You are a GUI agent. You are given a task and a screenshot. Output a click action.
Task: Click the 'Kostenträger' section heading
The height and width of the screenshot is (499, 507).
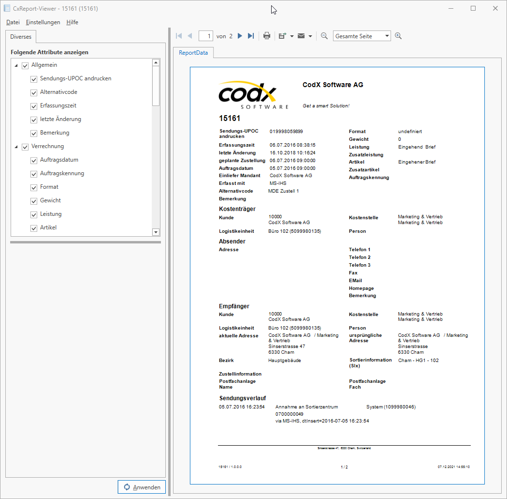tap(237, 209)
